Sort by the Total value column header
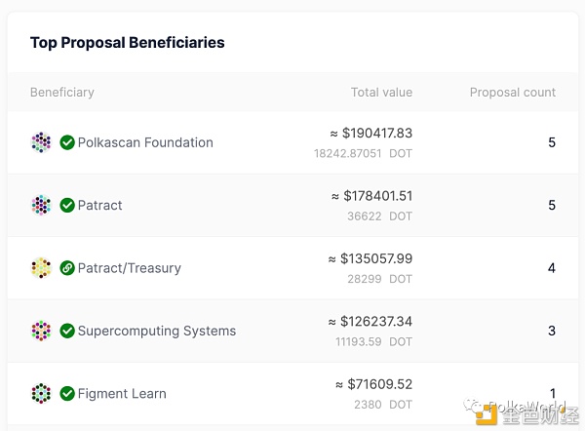This screenshot has width=585, height=431. click(x=381, y=93)
